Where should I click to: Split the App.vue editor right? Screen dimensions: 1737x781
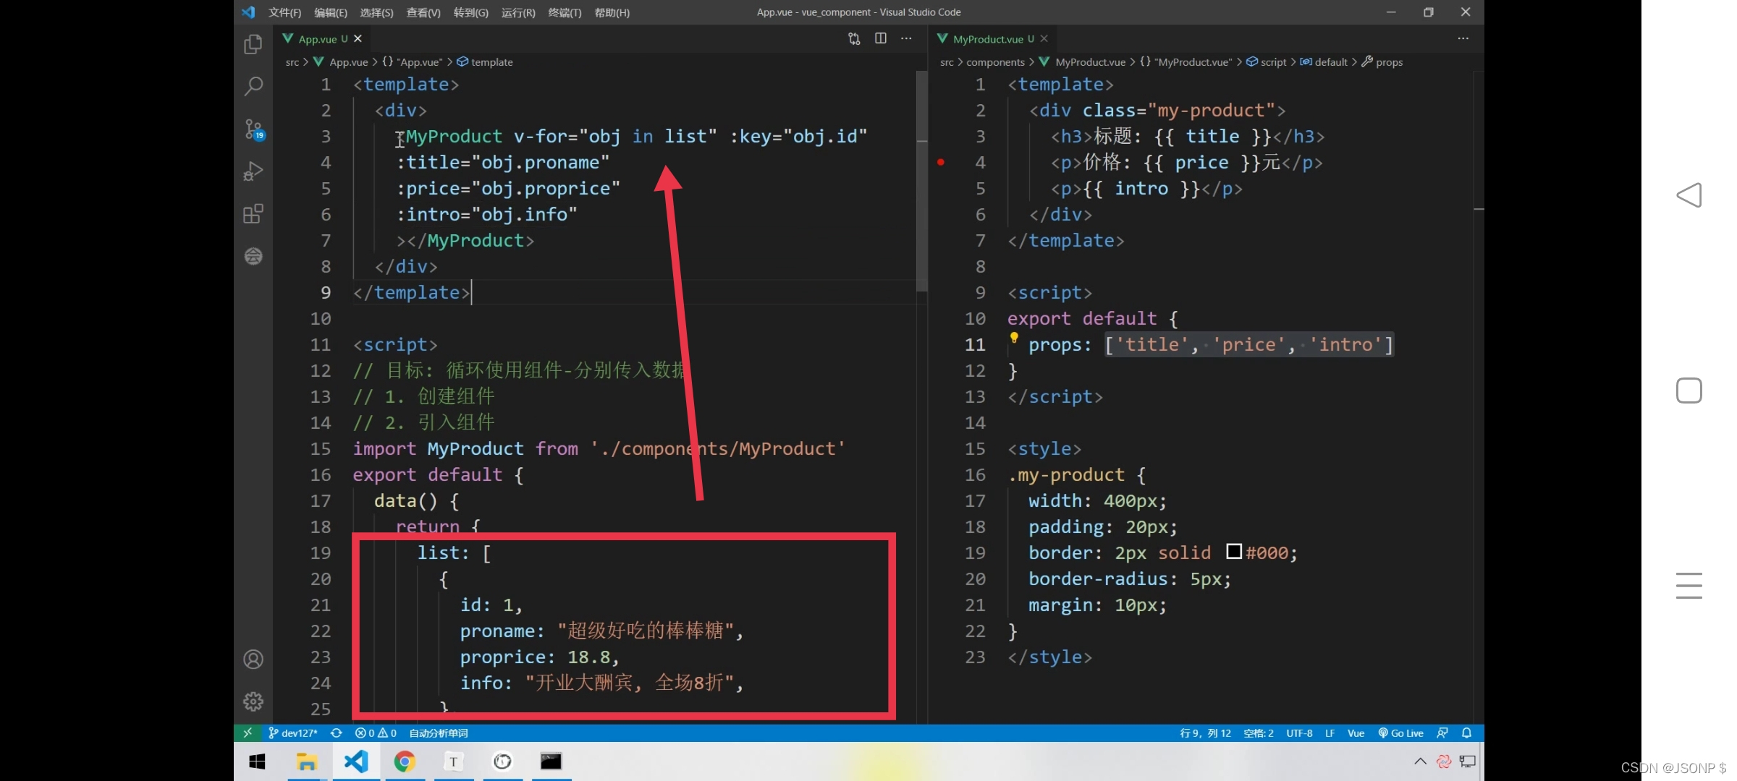click(880, 38)
